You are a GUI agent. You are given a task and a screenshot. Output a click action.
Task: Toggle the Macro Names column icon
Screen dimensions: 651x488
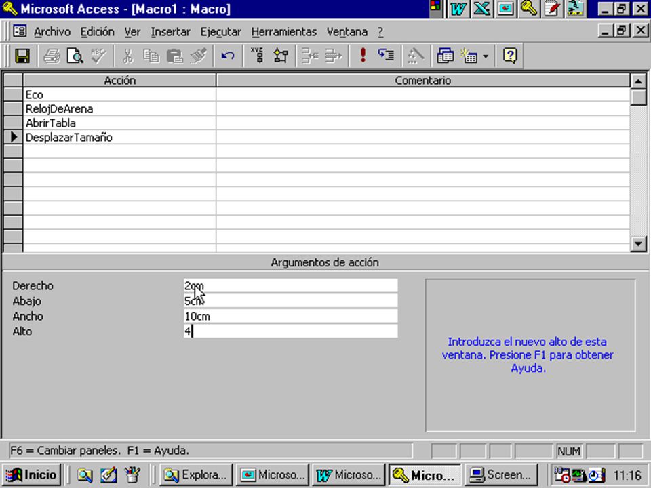[x=257, y=56]
